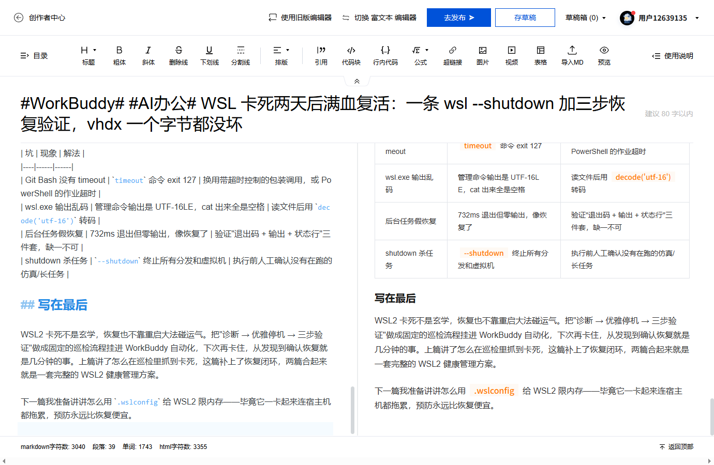Screen dimensions: 714x465
Task: Open the 草稿箱 (0) dropdown
Action: pos(586,18)
